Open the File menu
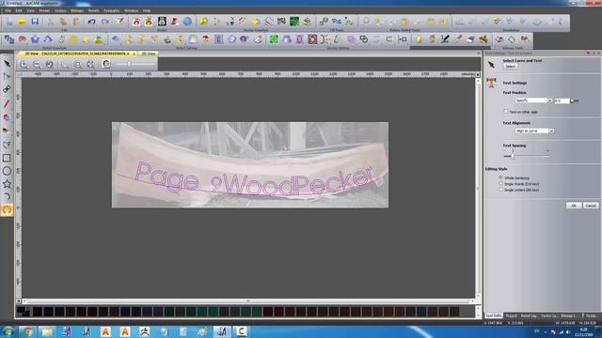The height and width of the screenshot is (338, 602). tap(8, 10)
